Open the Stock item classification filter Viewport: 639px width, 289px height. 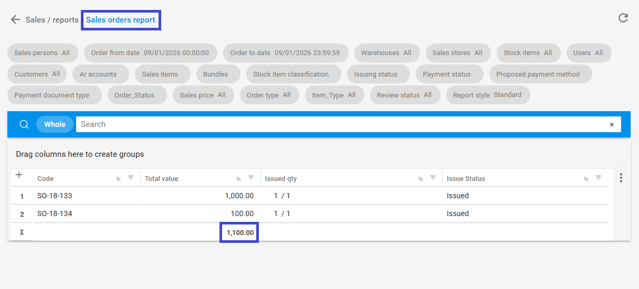pos(294,74)
